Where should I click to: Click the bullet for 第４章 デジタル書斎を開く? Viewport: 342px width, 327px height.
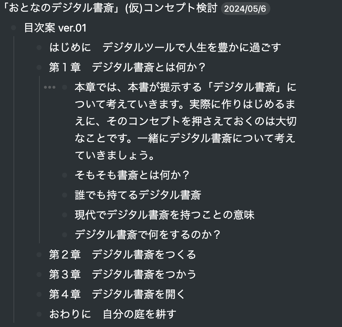(x=40, y=294)
